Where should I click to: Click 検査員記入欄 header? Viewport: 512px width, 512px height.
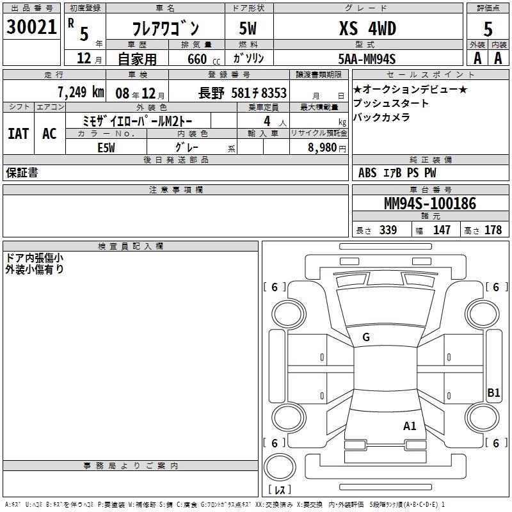[x=131, y=246]
